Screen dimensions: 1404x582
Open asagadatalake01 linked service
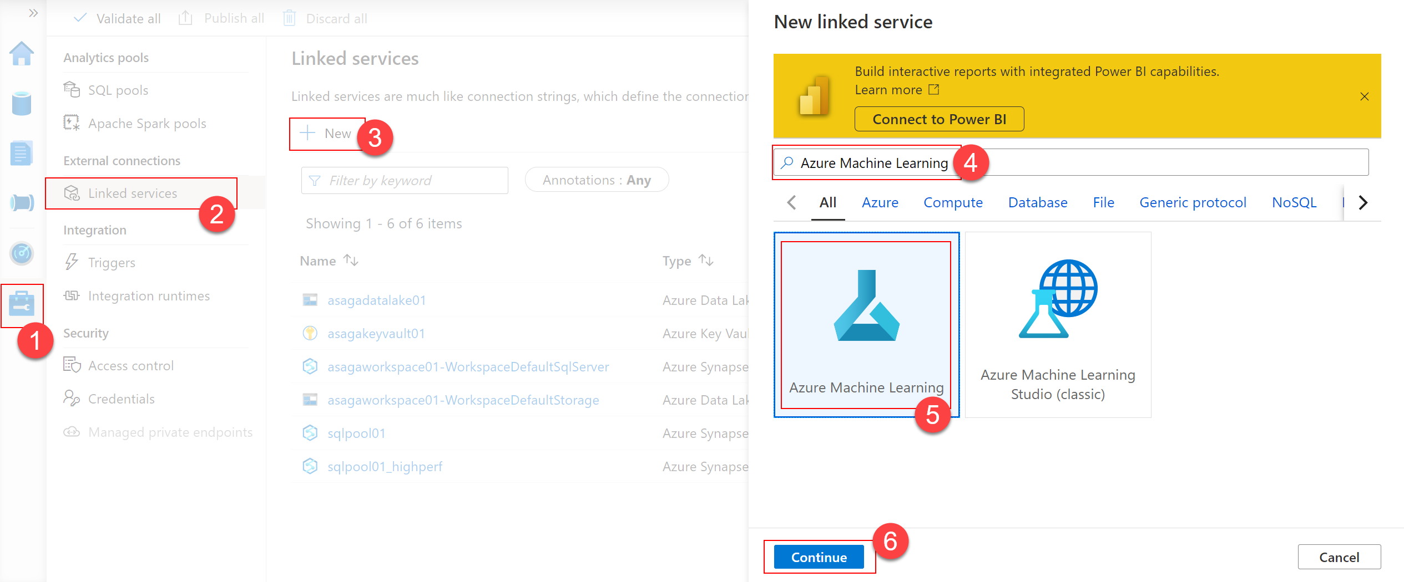[377, 300]
